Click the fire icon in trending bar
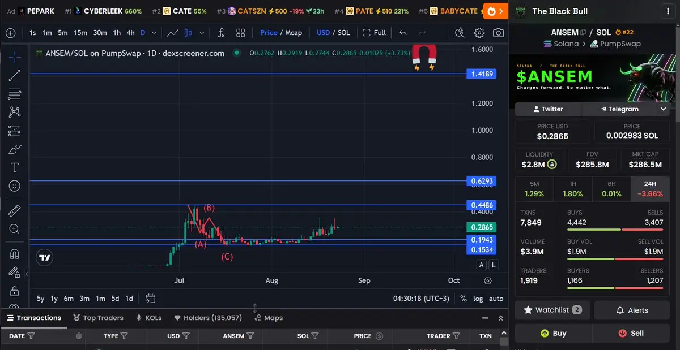 coord(492,11)
